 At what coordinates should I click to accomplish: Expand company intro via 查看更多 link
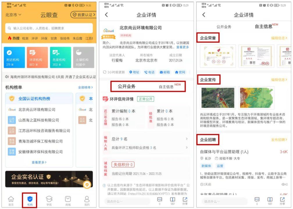183,47
